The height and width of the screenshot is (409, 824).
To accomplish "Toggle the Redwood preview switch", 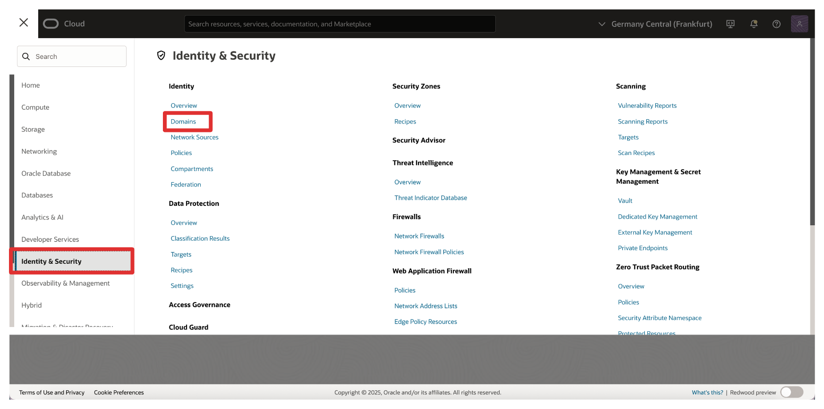I will point(791,392).
